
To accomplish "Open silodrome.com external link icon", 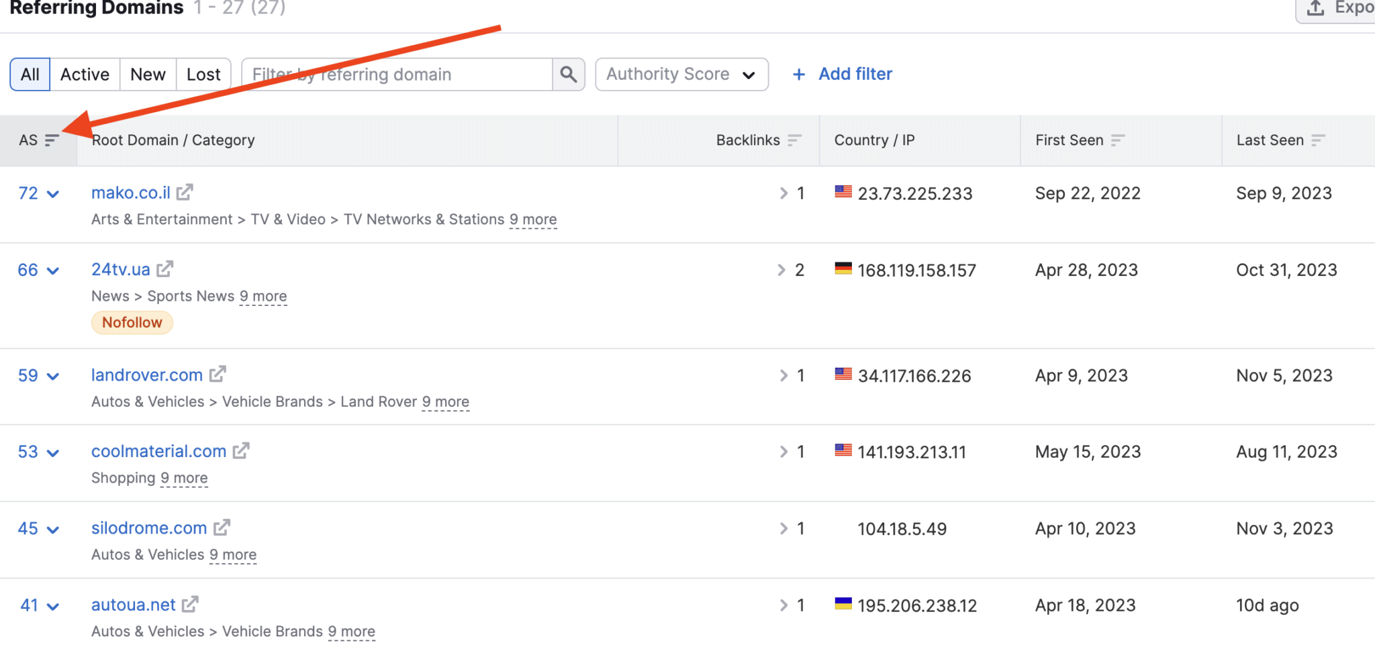I will (222, 528).
